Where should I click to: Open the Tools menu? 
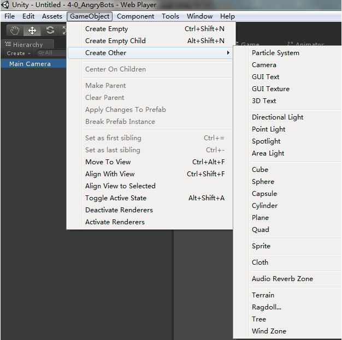click(x=170, y=16)
